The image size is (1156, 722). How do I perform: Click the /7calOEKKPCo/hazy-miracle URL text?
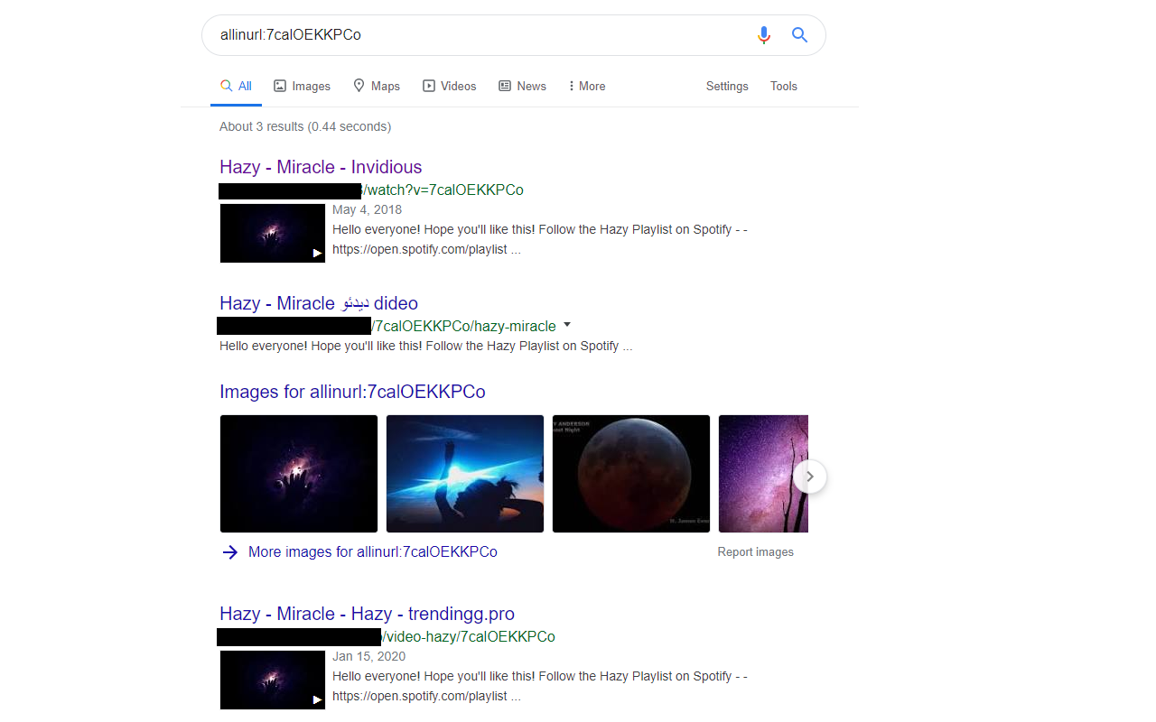(x=464, y=326)
